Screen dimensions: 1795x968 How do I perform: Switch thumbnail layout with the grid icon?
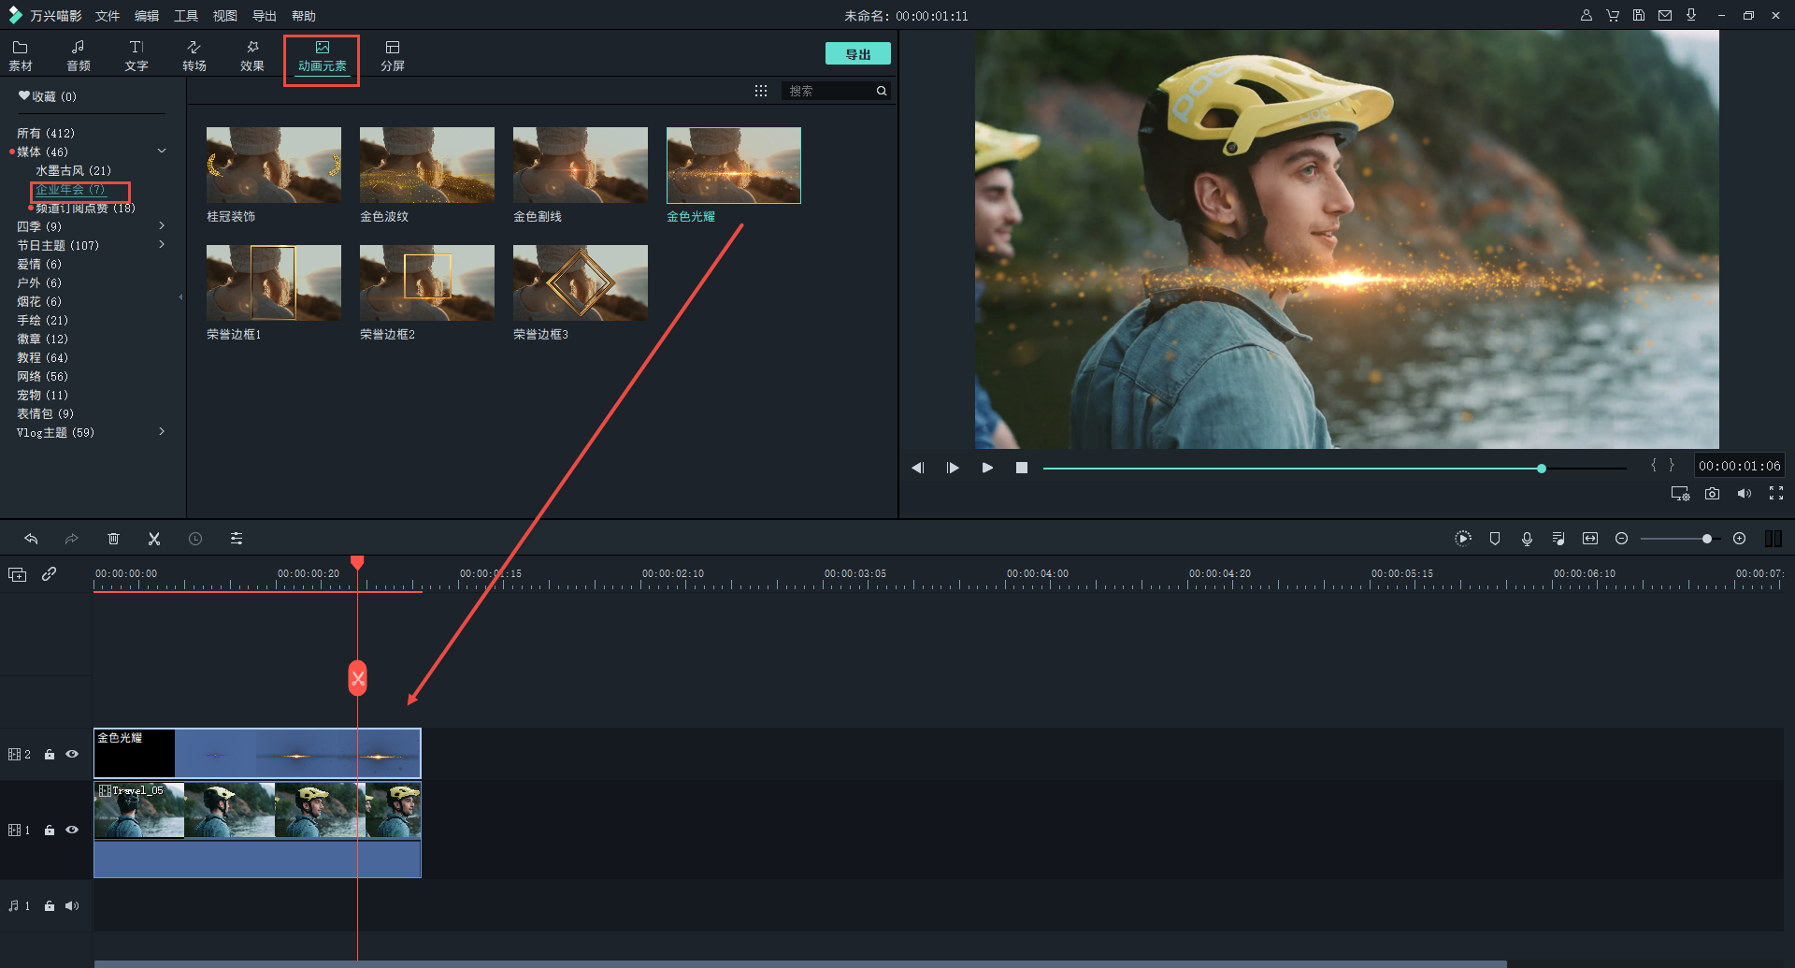pos(761,91)
